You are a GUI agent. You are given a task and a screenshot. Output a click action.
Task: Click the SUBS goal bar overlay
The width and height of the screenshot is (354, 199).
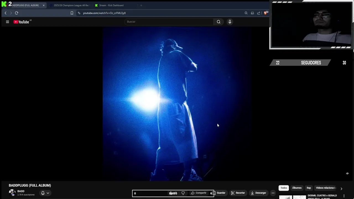tap(173, 193)
